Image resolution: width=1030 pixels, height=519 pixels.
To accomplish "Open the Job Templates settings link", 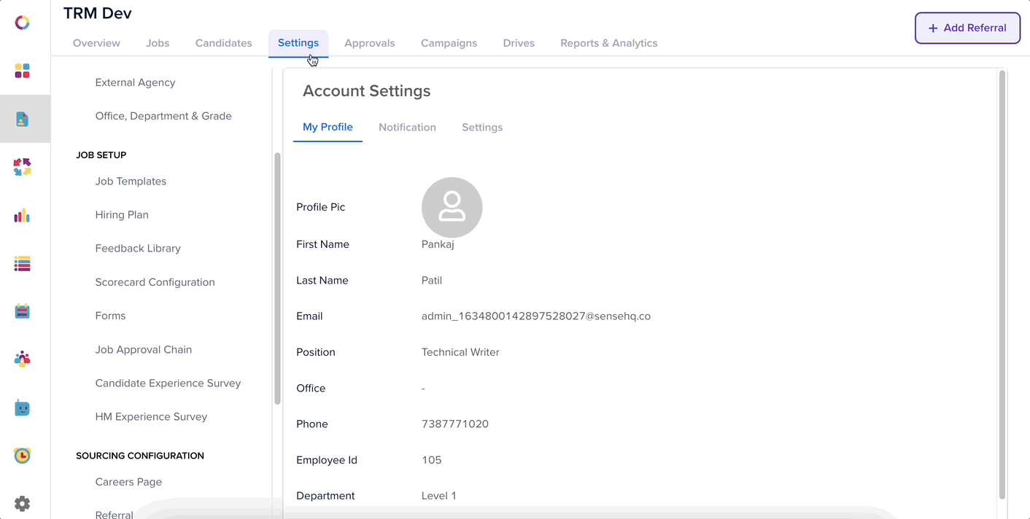I will tap(131, 181).
